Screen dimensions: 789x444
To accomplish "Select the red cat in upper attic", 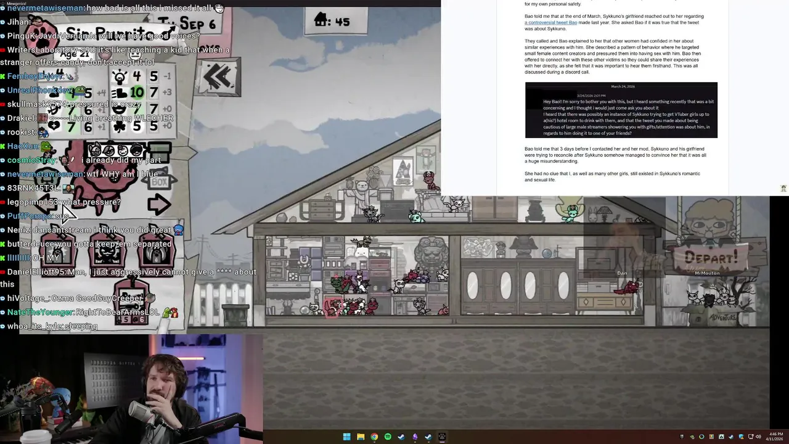I will tap(430, 179).
